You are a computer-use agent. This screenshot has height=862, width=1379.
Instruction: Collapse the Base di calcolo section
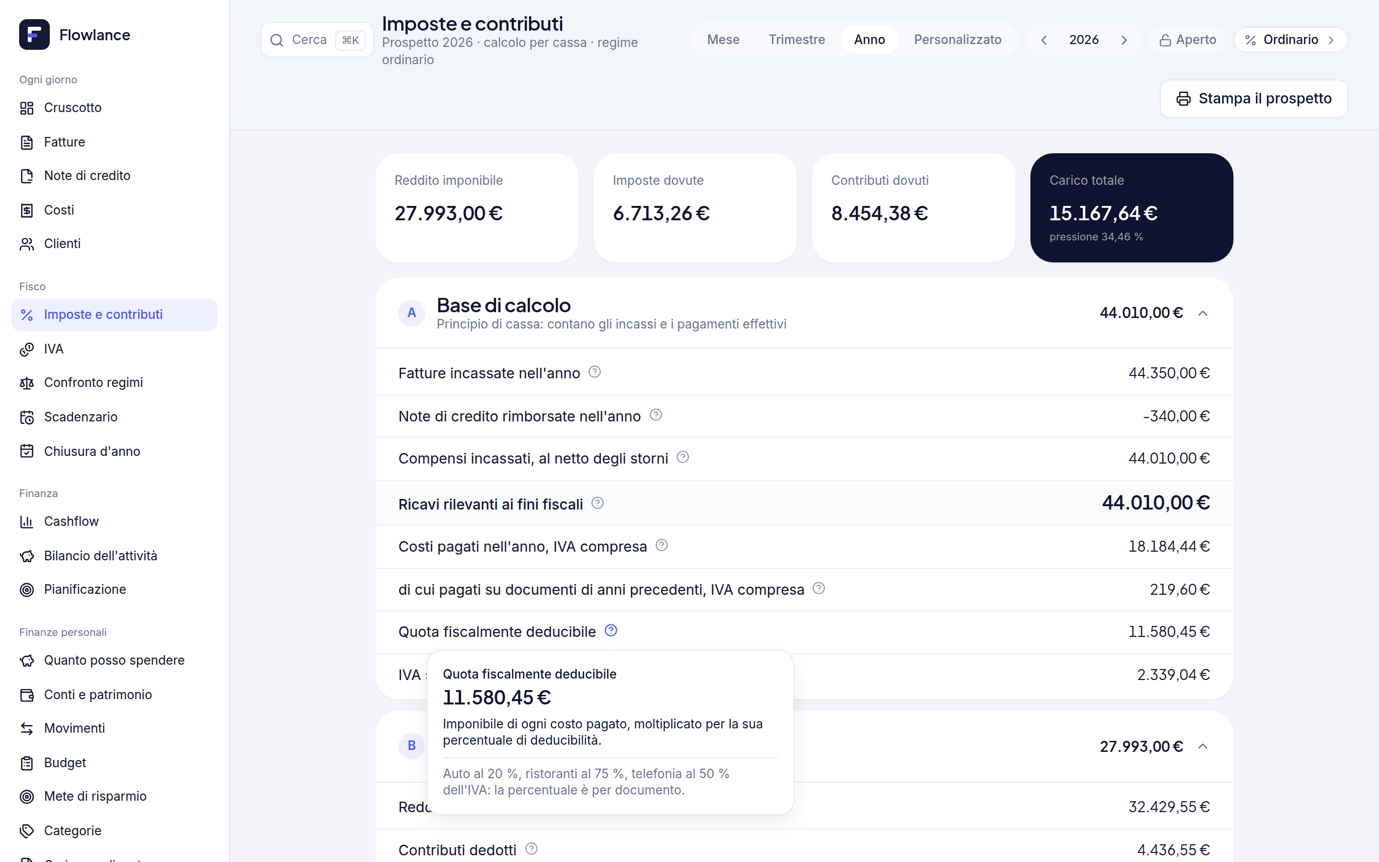[x=1203, y=313]
